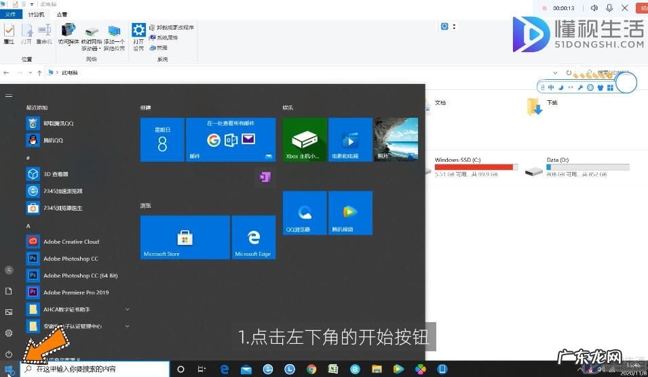The height and width of the screenshot is (377, 648).
Task: Open Task View on the taskbar
Action: tap(202, 369)
